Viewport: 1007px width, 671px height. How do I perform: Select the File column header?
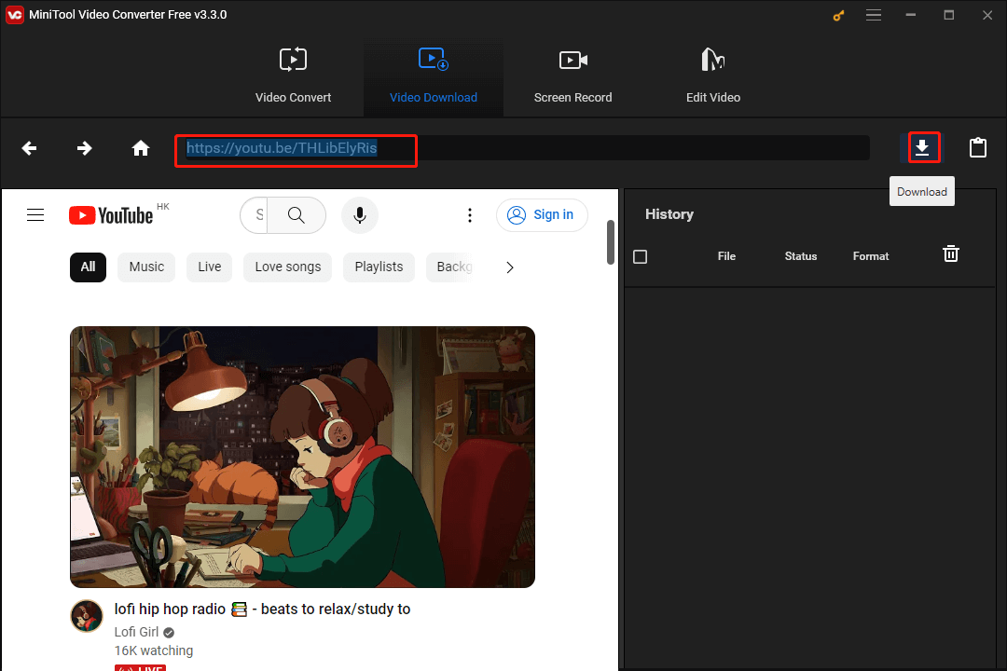click(726, 256)
